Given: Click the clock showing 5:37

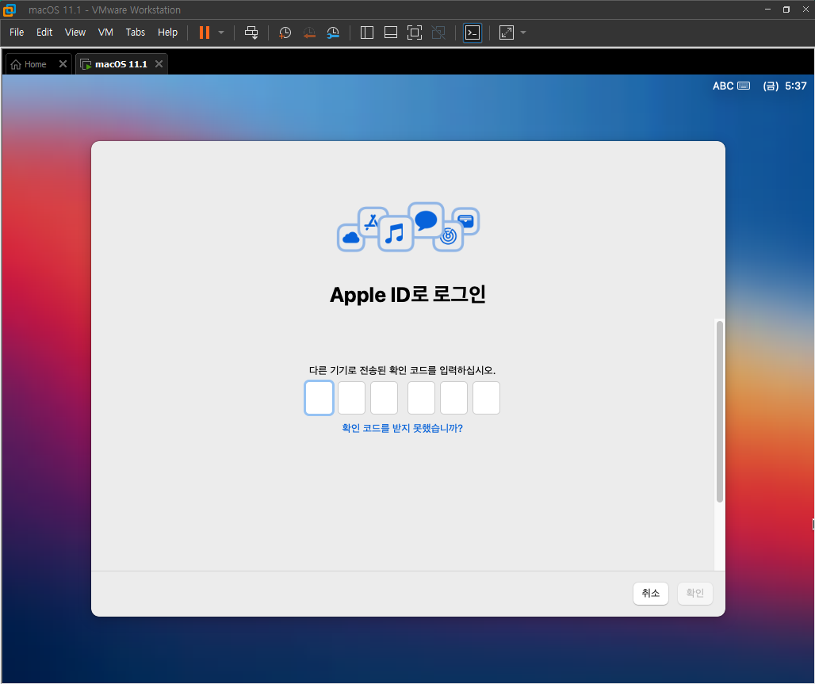Looking at the screenshot, I should (785, 86).
